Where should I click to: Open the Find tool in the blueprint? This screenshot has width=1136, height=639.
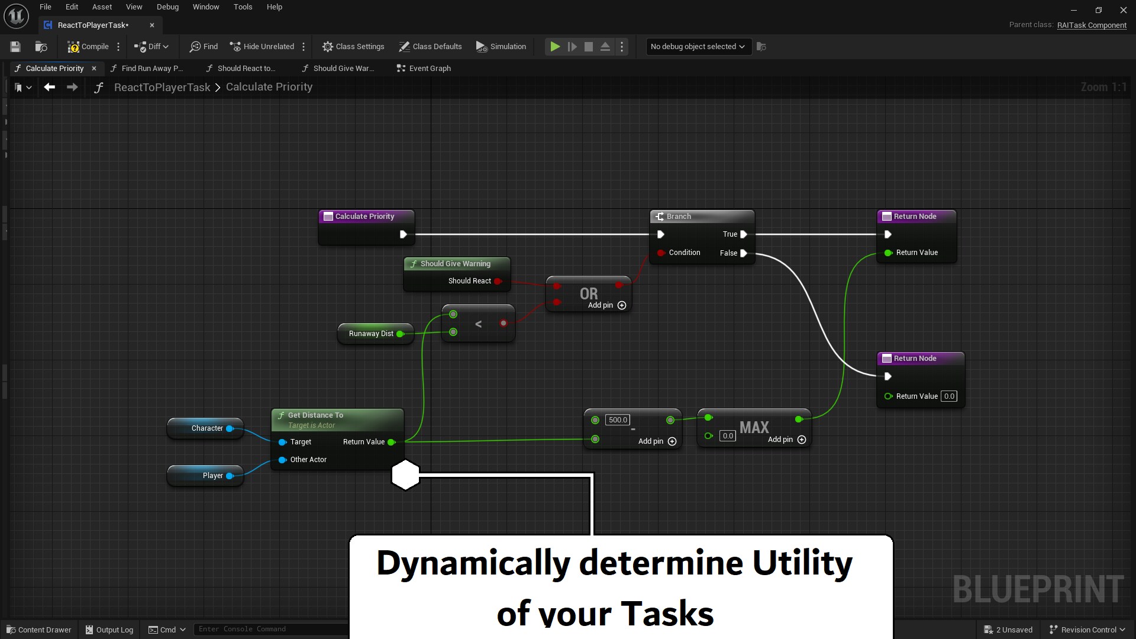tap(203, 46)
